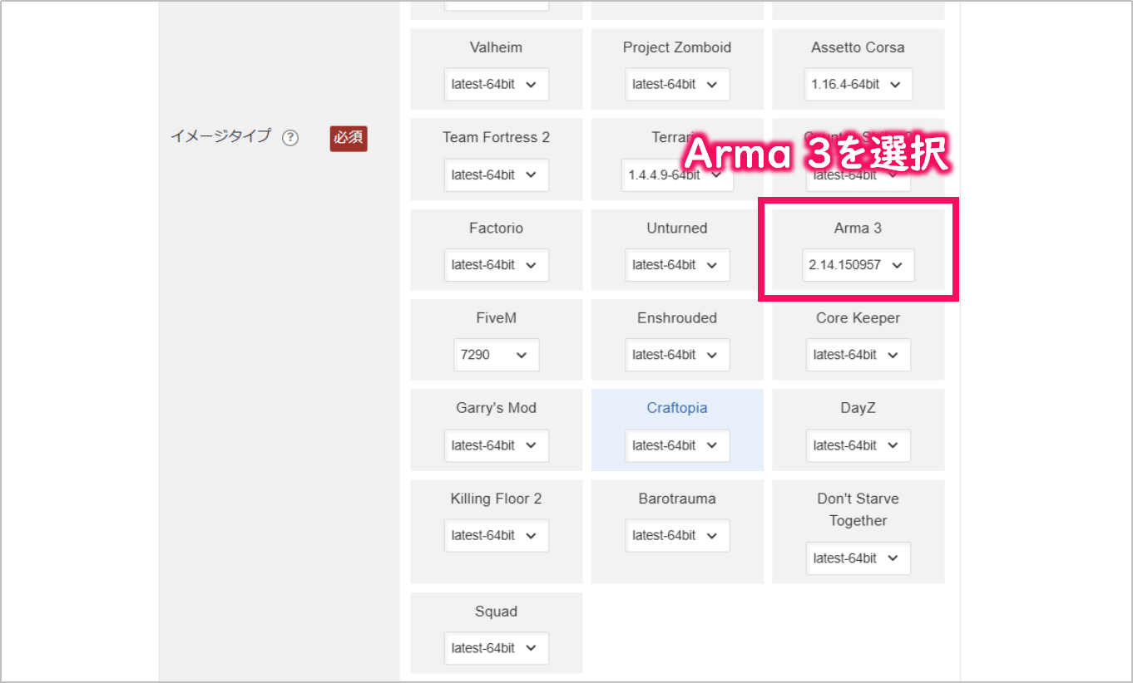
Task: Select the Garry's Mod image label
Action: (x=496, y=408)
